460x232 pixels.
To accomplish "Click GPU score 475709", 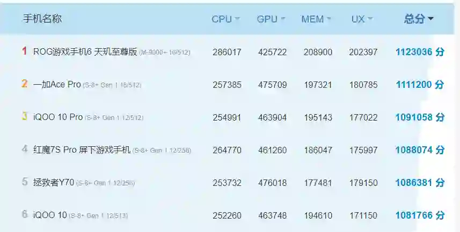I will 273,85.
